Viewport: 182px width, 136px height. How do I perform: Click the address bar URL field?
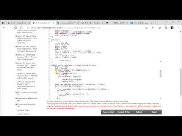pyautogui.click(x=83, y=28)
